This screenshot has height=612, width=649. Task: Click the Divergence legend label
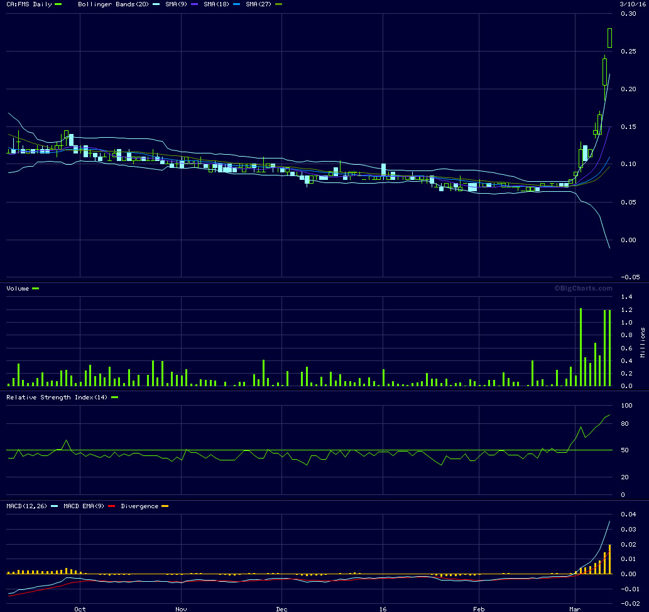click(x=139, y=506)
